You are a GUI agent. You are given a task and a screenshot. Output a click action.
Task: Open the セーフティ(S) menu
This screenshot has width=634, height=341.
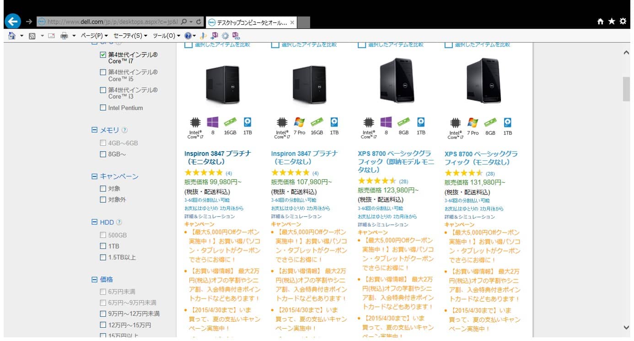[x=130, y=36]
